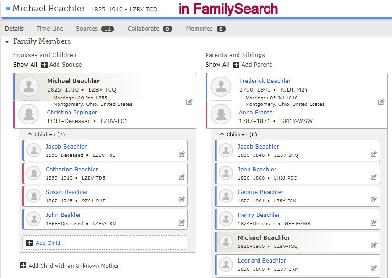
Task: Click edit icon beside George Beachler
Action: click(x=374, y=200)
